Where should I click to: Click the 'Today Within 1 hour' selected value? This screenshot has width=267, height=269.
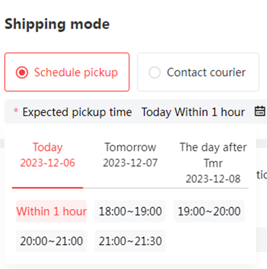193,112
